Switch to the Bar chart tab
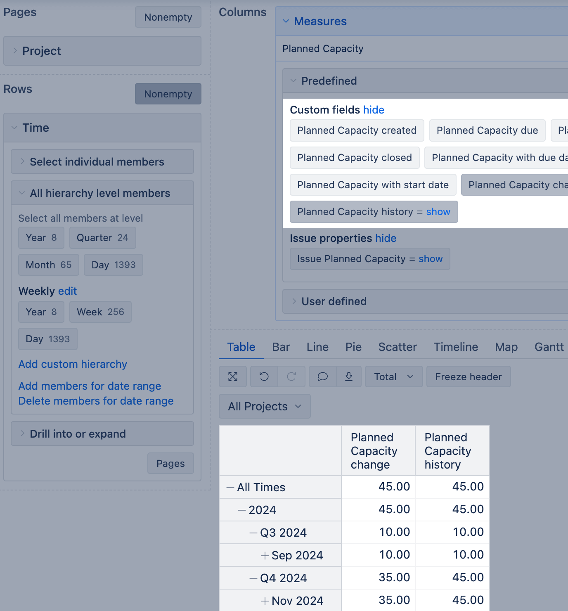568x611 pixels. 281,347
